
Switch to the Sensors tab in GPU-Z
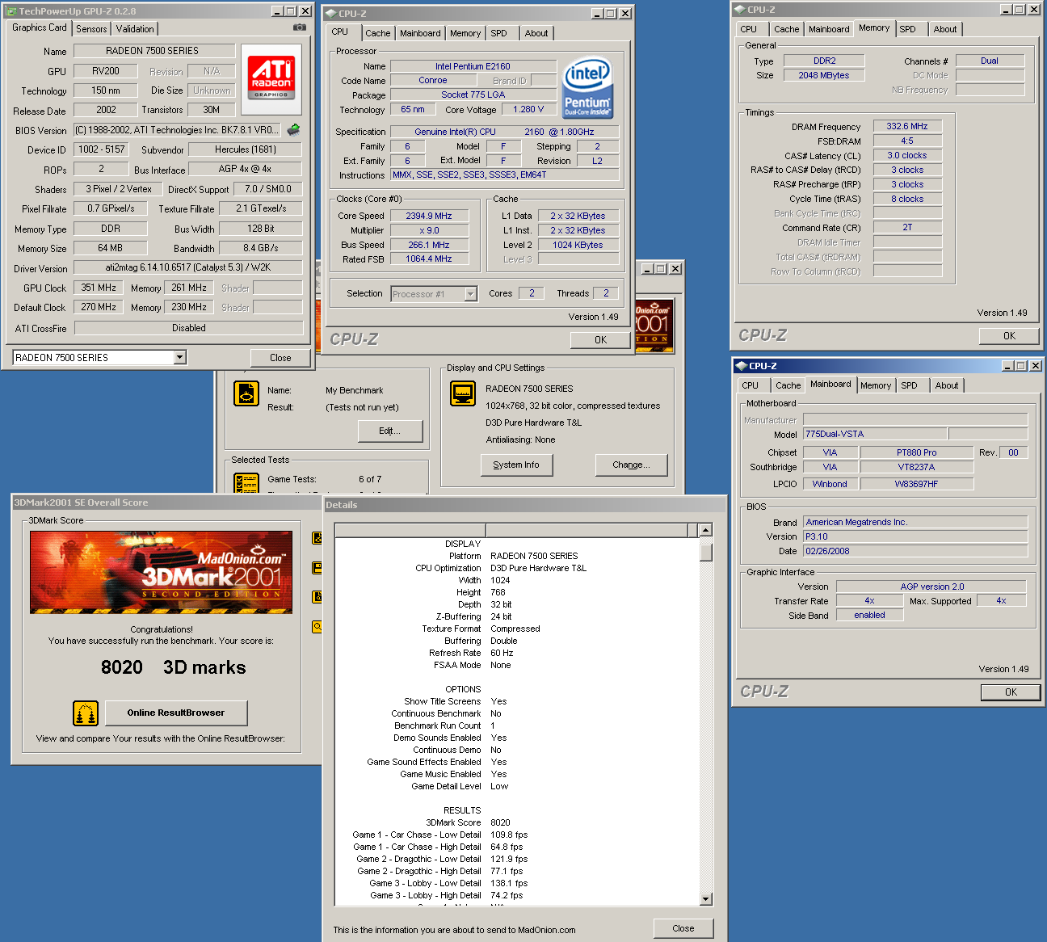pos(91,28)
